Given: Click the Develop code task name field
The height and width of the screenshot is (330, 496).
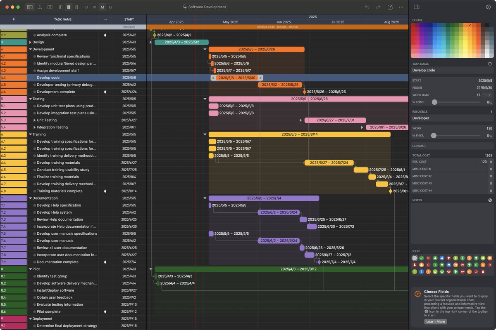Looking at the screenshot, I should [x=452, y=71].
